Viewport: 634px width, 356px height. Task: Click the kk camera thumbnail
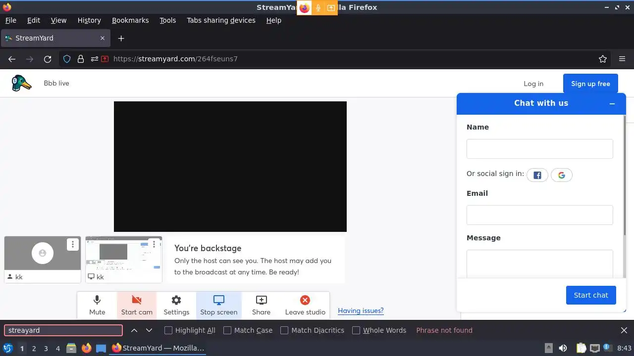pos(43,260)
